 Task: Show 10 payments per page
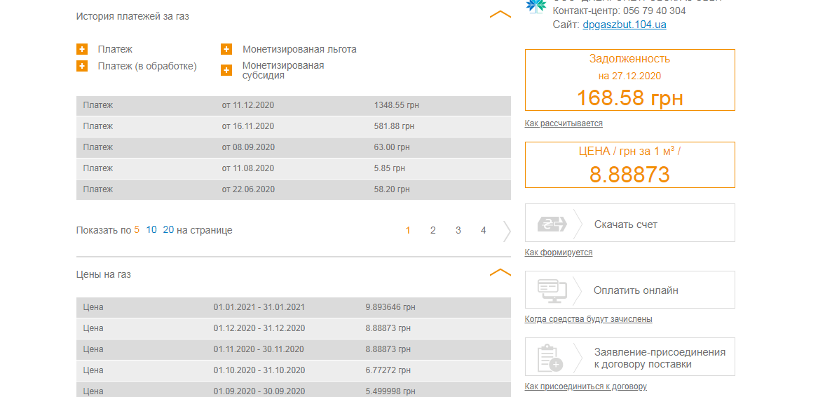pos(151,229)
